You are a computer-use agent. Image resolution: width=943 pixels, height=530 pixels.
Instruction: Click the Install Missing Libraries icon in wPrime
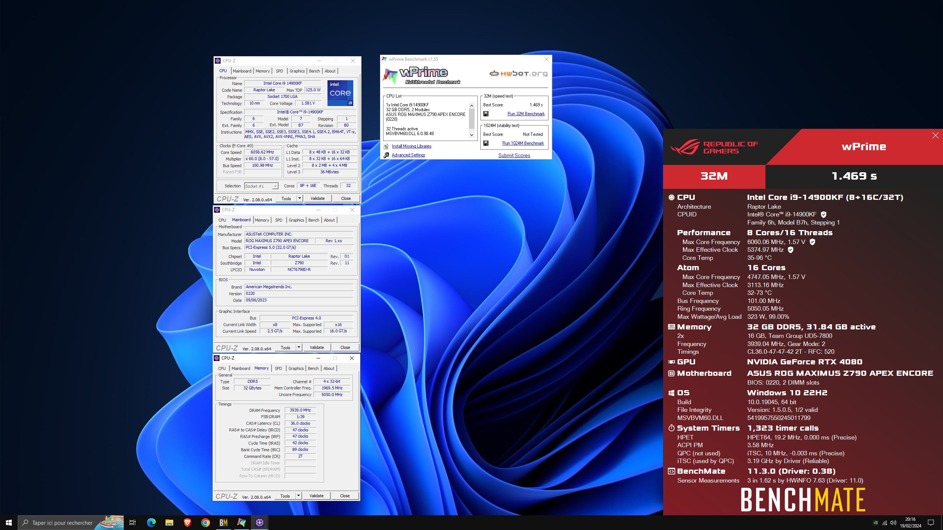386,146
